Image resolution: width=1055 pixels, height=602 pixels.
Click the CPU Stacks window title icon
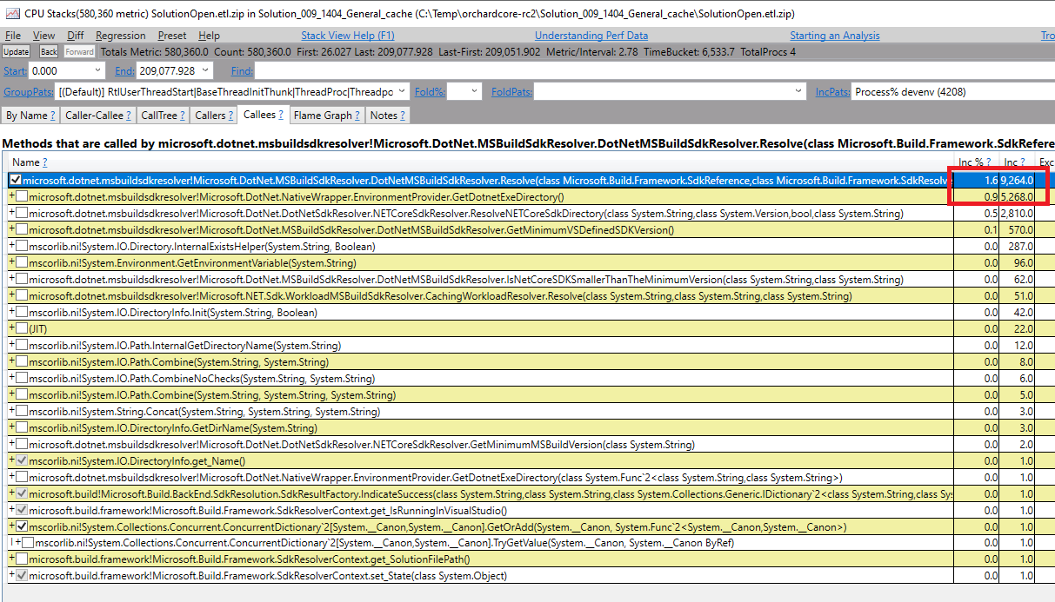point(11,14)
